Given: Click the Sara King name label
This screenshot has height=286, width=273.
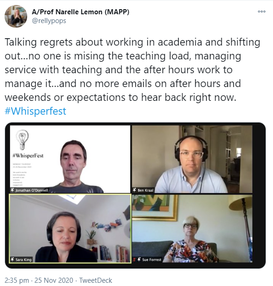Looking at the screenshot, I should [23, 259].
